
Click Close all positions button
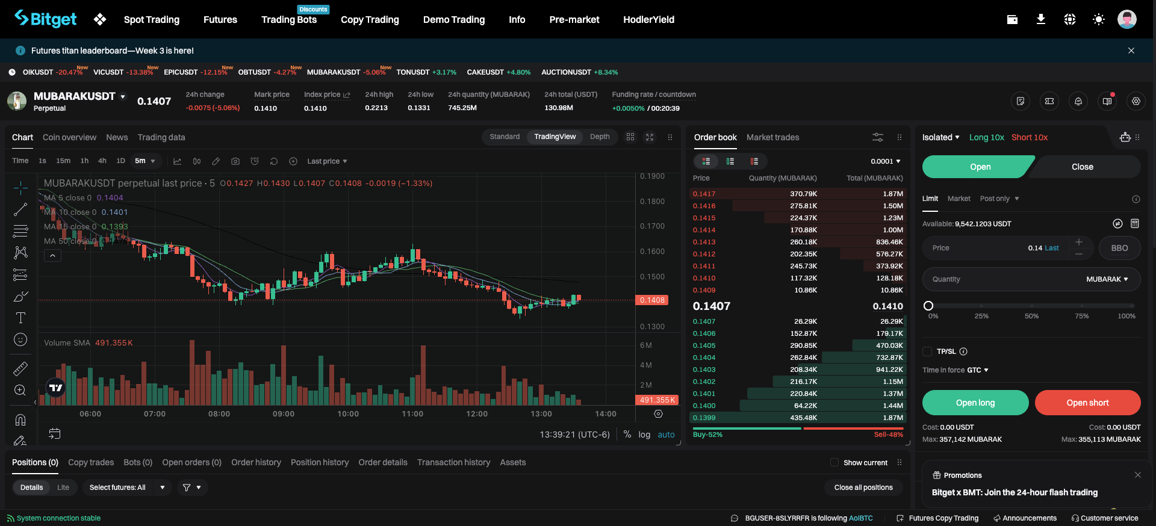[x=863, y=487]
